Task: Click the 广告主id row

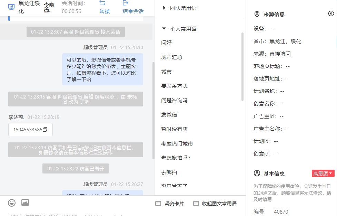Action: [268, 116]
